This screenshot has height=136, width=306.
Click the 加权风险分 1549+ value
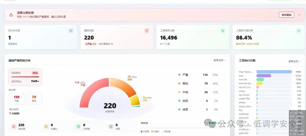[35, 81]
